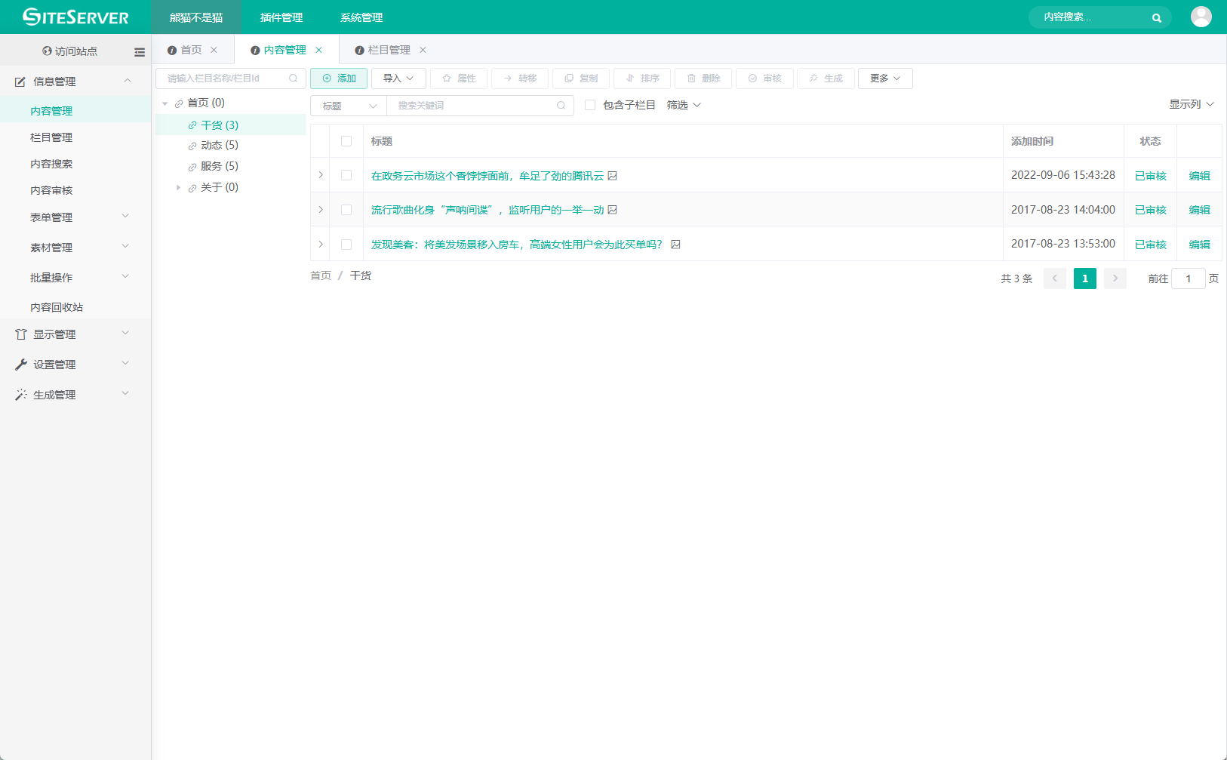Click the keyword search magnifier icon
Viewport: 1227px width, 760px height.
coord(561,106)
